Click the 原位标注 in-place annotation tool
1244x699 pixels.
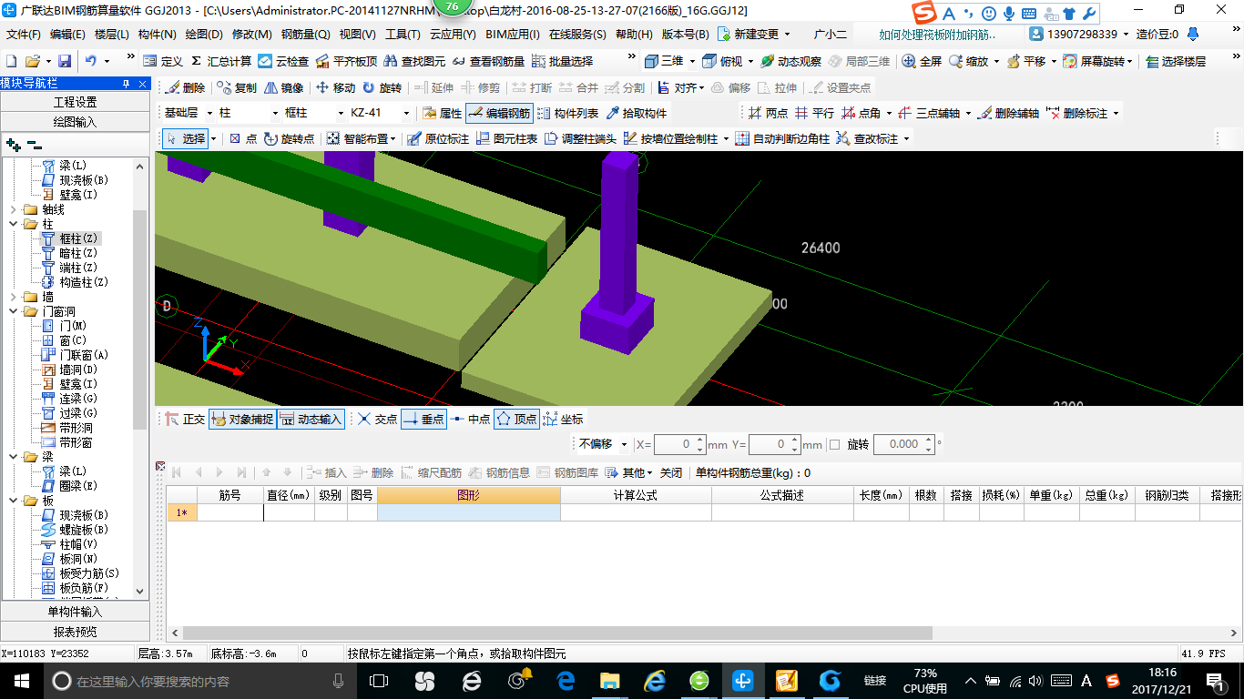click(438, 138)
